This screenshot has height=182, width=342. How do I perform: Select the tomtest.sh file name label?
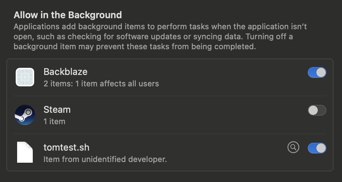(66, 147)
